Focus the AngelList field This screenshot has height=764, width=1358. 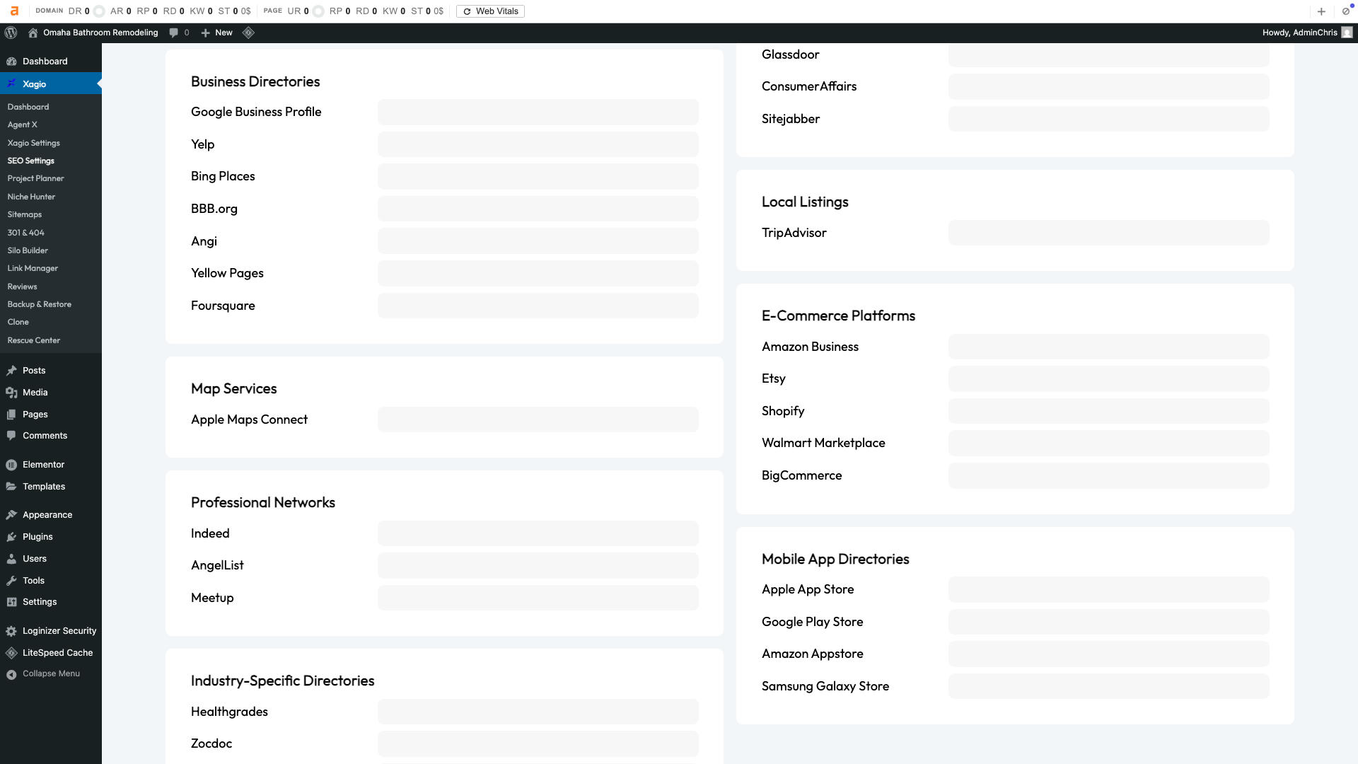click(538, 565)
